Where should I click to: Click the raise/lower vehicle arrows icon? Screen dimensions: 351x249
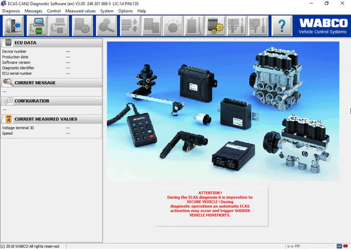(130, 26)
